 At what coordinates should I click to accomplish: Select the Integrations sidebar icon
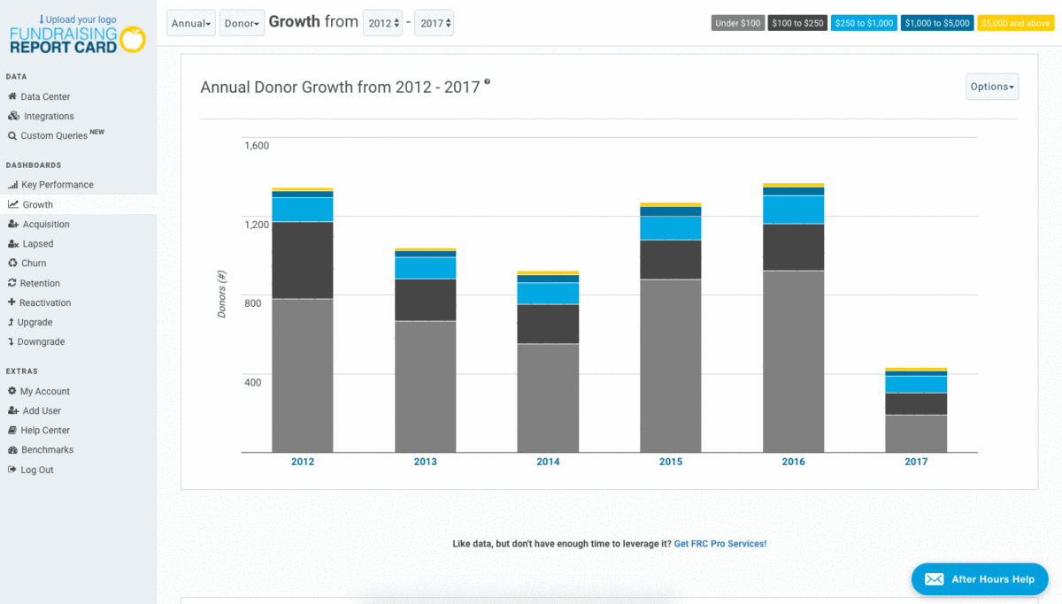coord(48,116)
